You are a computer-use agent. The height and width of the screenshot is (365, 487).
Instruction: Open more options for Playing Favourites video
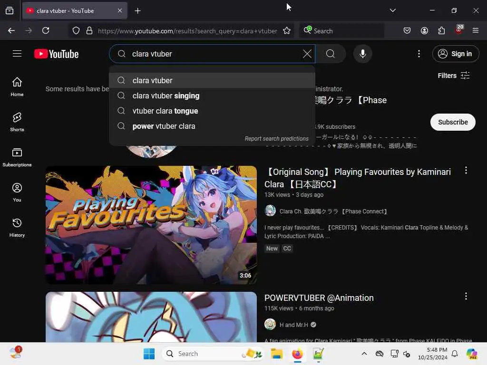tap(466, 170)
